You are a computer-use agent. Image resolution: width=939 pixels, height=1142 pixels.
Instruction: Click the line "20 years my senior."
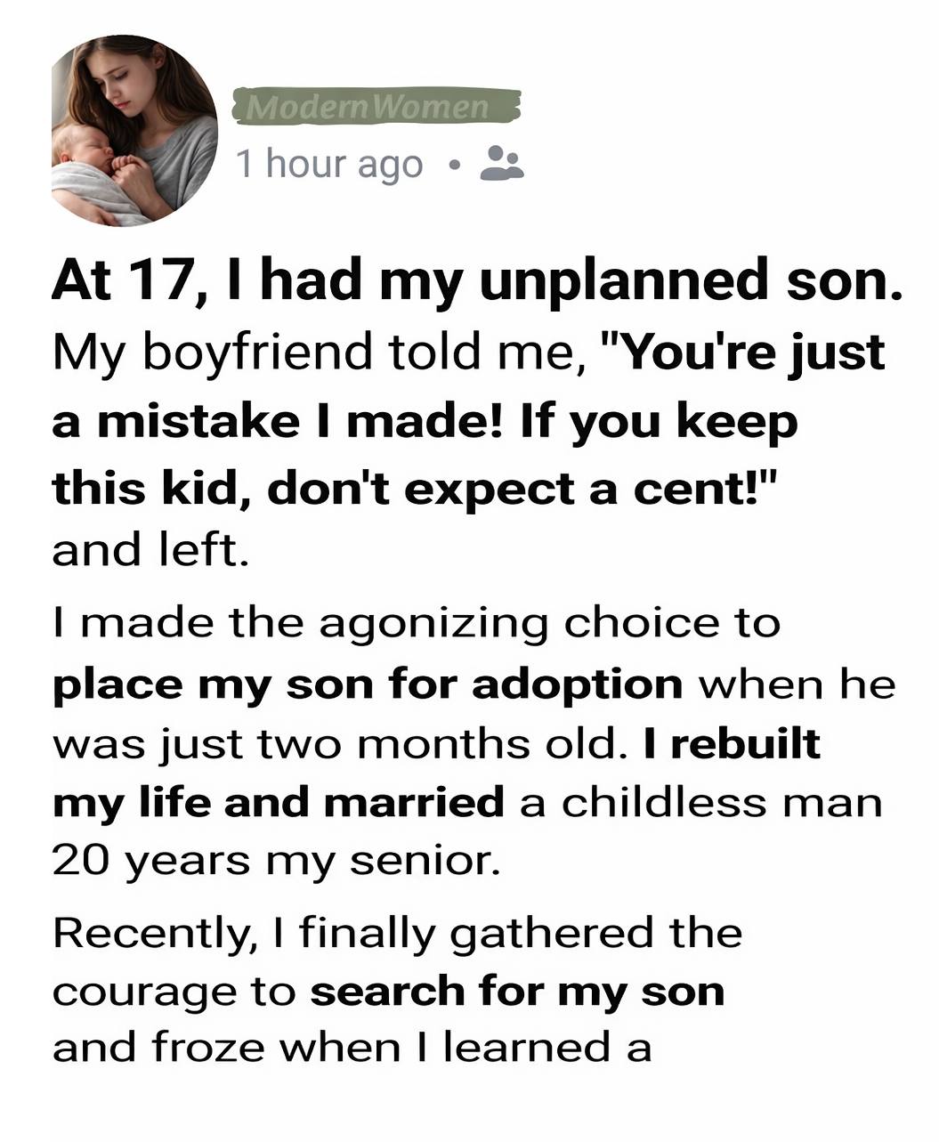(277, 860)
